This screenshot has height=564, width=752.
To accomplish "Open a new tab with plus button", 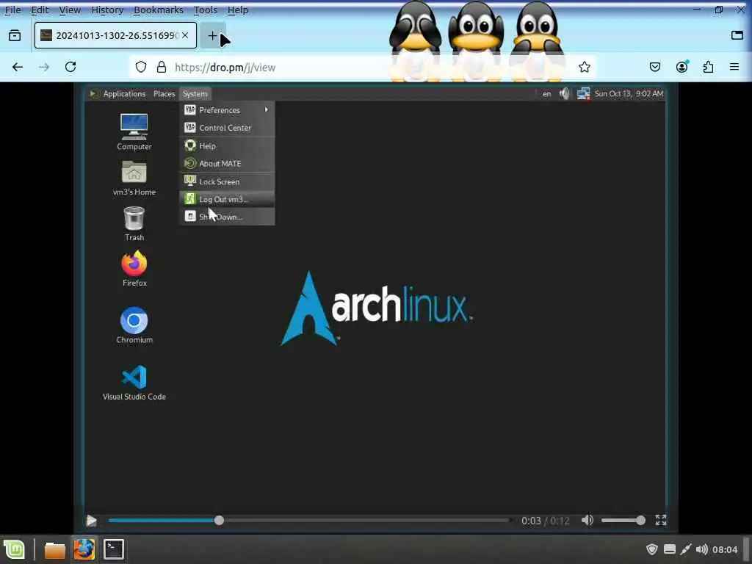I will [212, 35].
